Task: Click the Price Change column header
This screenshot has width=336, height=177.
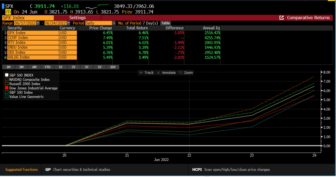Action: click(x=101, y=28)
